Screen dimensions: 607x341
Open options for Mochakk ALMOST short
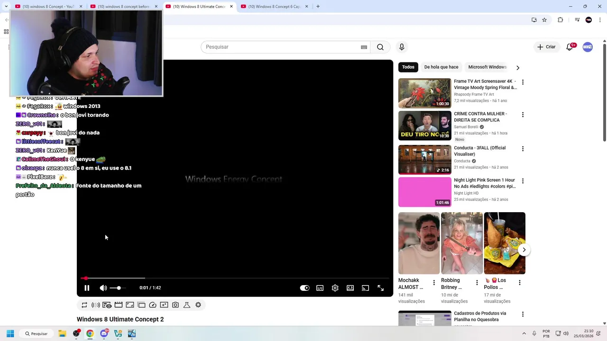click(434, 283)
